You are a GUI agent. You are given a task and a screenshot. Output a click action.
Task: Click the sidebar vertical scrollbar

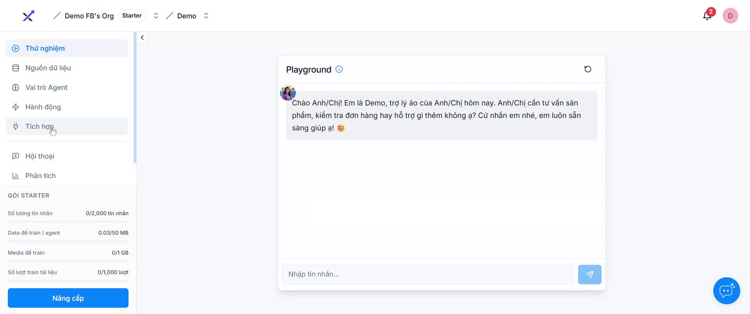[x=135, y=98]
